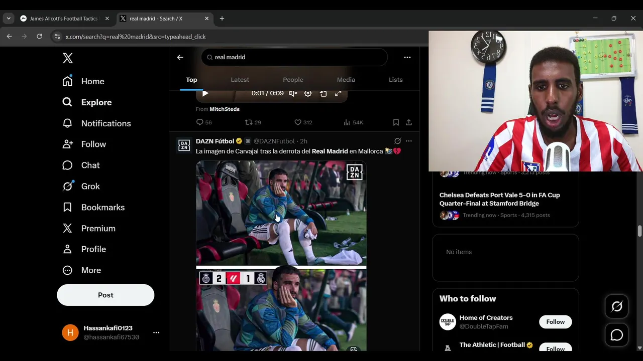643x361 pixels.
Task: Go to Home in sidebar
Action: tap(83, 81)
